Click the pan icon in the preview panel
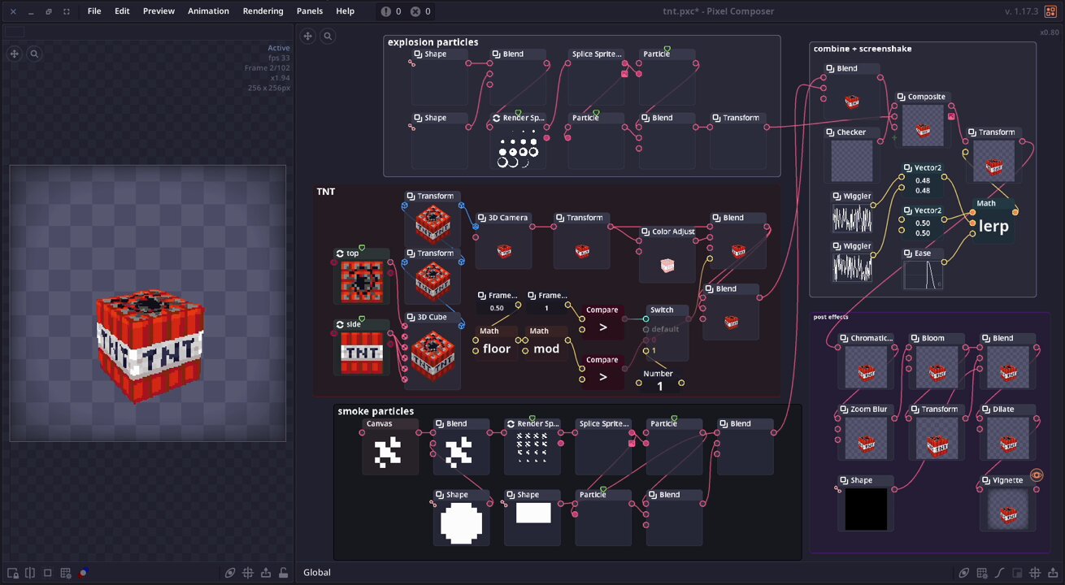 (14, 54)
